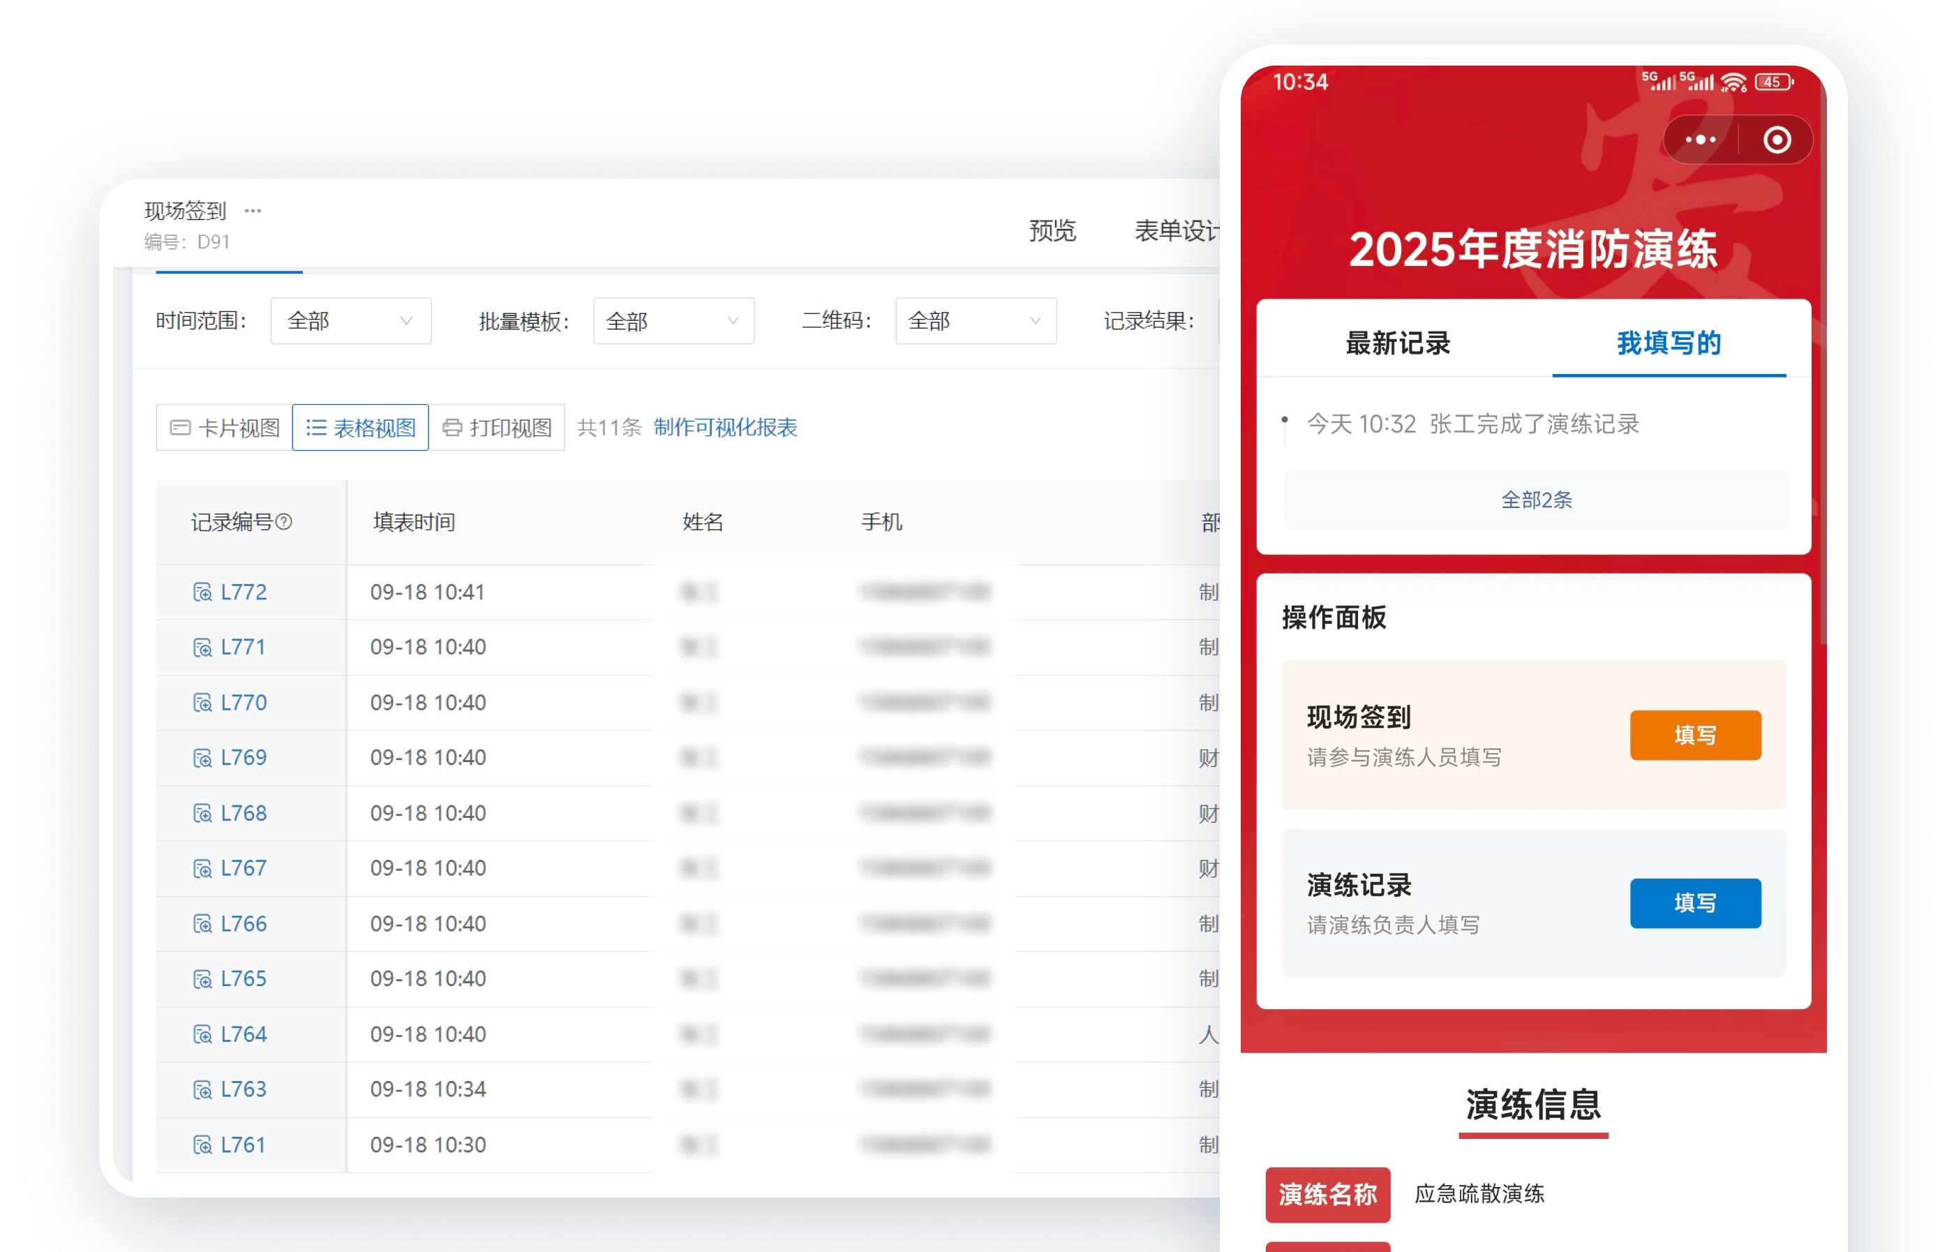This screenshot has height=1252, width=1940.
Task: Click the 制作可视化报表 link
Action: pyautogui.click(x=725, y=428)
